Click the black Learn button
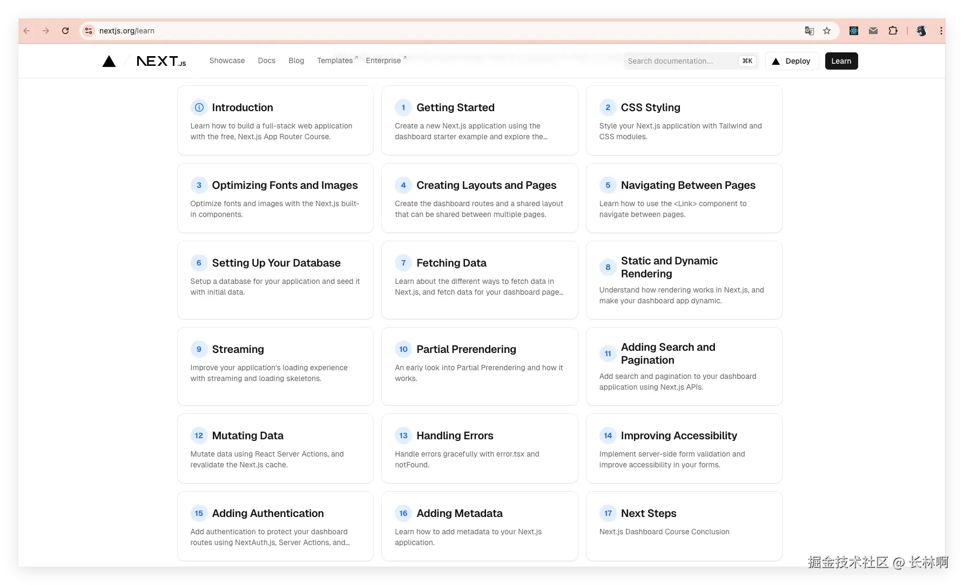 coord(841,61)
